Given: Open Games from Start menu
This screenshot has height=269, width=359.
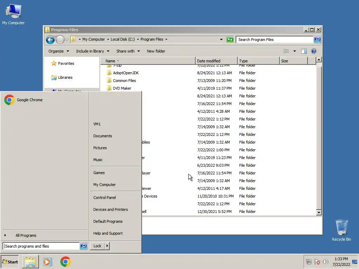Looking at the screenshot, I should coord(99,173).
